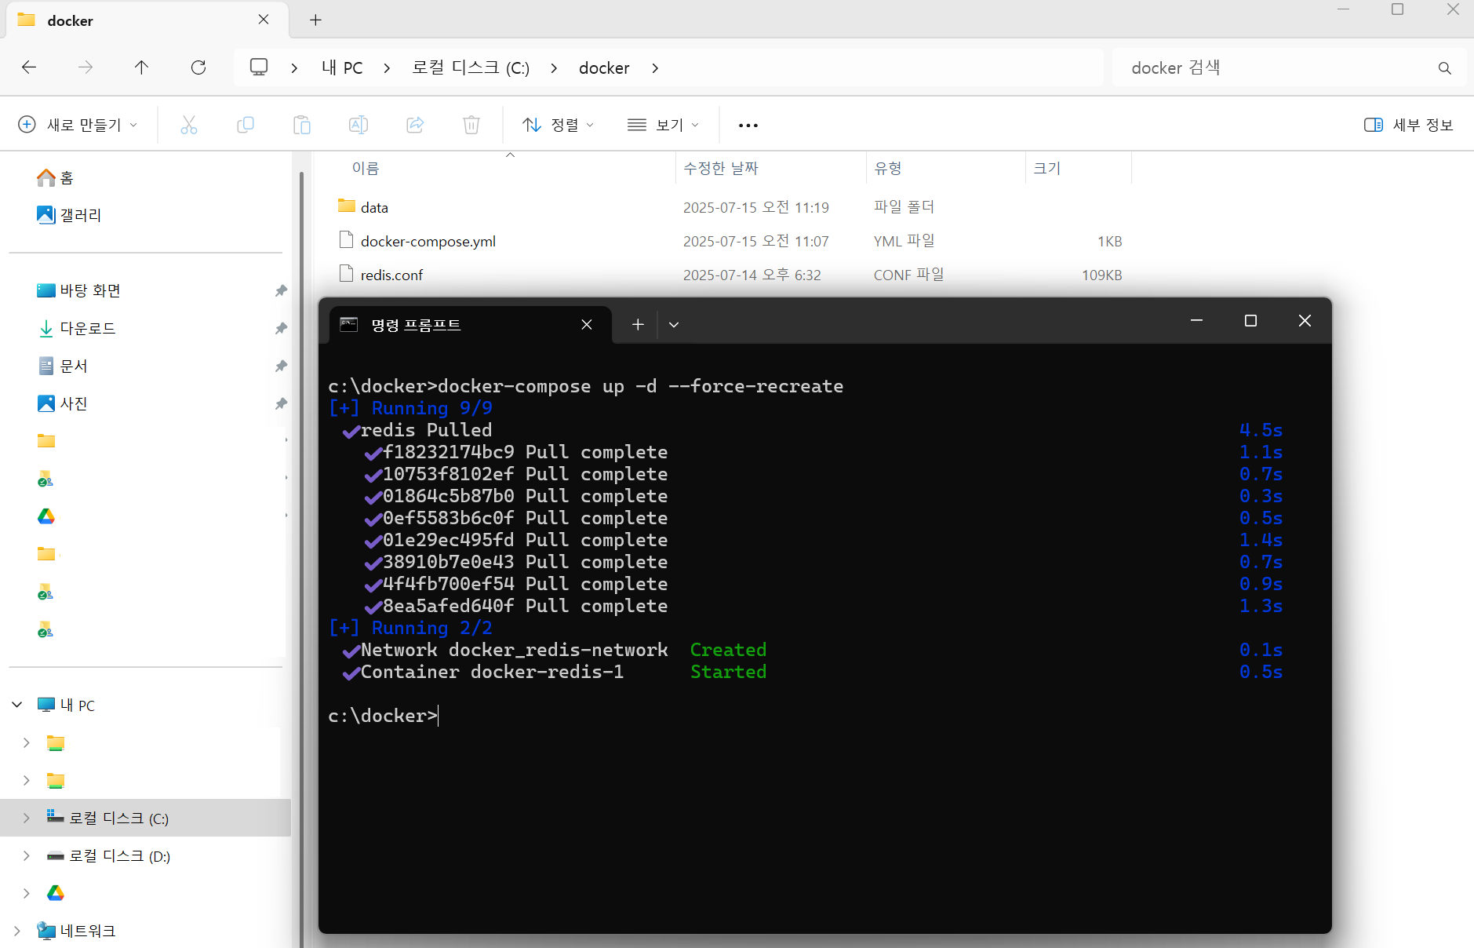This screenshot has height=948, width=1474.
Task: Click the Copy icon in toolbar
Action: click(x=246, y=125)
